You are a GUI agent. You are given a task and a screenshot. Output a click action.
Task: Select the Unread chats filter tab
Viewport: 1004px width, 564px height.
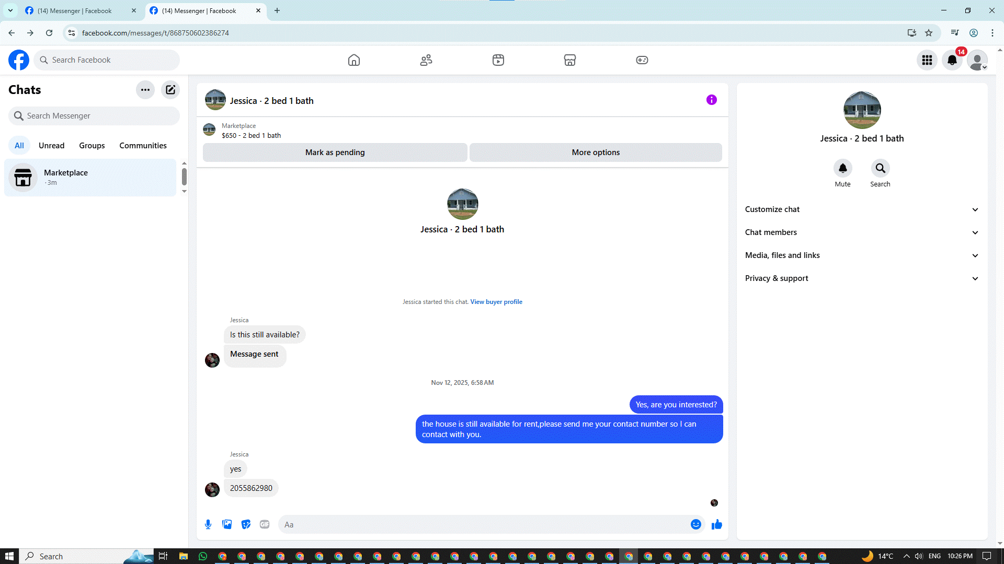(x=52, y=146)
